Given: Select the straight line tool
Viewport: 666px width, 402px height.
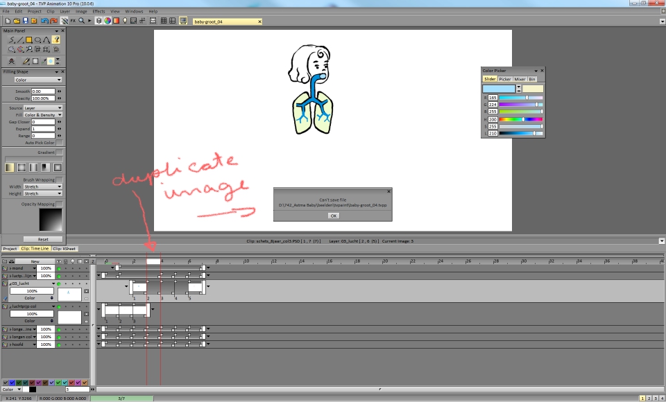Looking at the screenshot, I should pyautogui.click(x=20, y=40).
